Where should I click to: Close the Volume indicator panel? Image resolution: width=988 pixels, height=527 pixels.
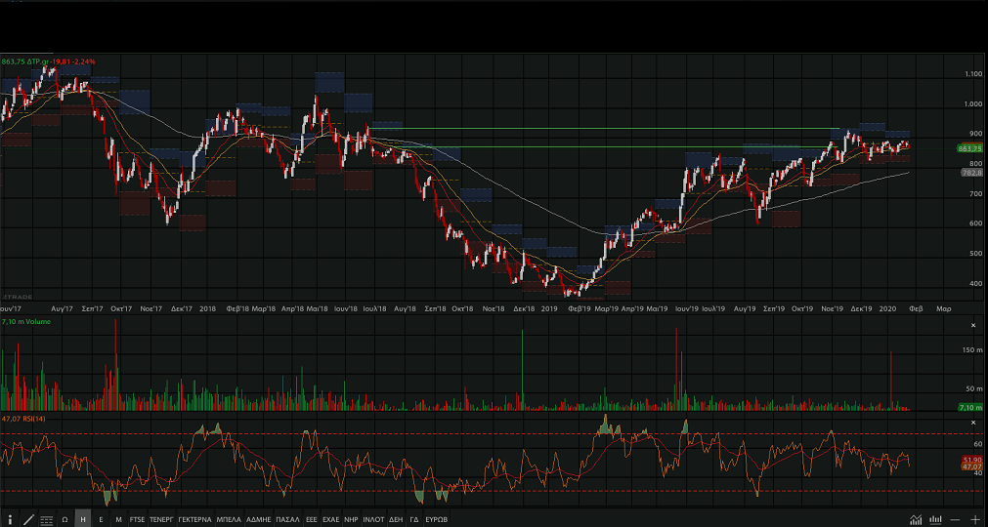[x=972, y=325]
